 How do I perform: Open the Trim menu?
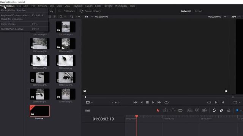pos(33,6)
